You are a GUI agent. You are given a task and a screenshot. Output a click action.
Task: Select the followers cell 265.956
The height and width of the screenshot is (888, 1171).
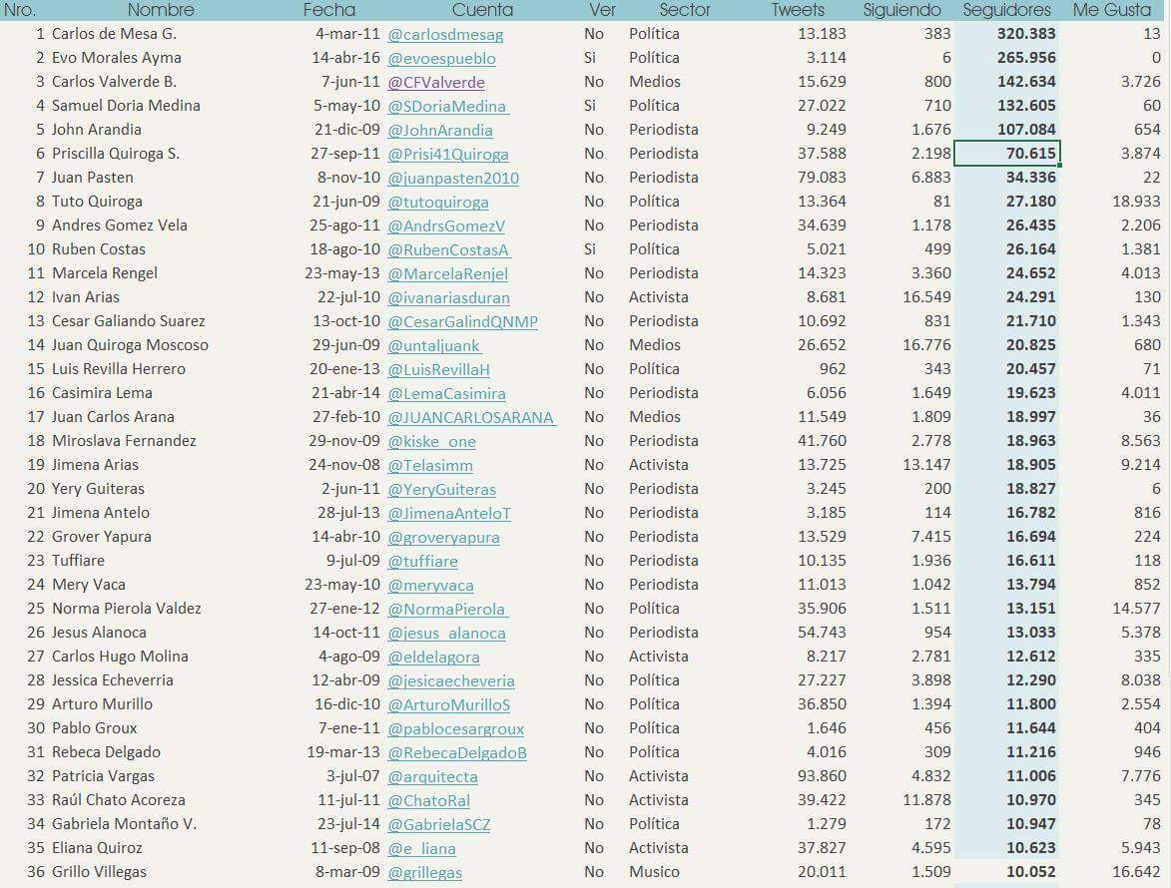pos(1026,58)
